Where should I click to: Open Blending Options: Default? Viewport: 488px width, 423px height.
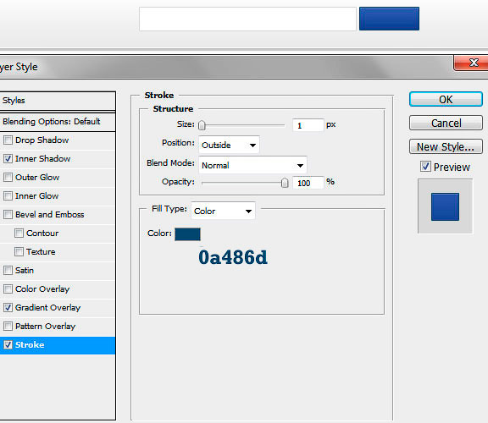tap(58, 122)
